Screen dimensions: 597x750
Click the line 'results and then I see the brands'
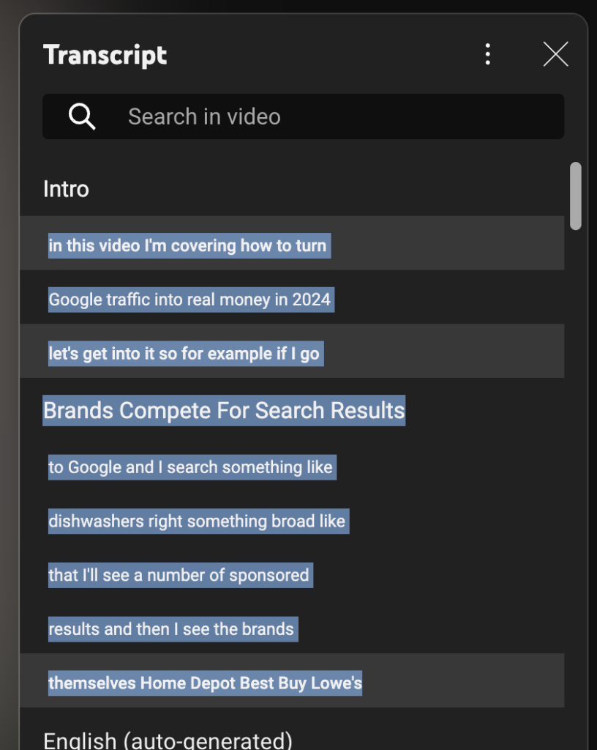coord(171,628)
